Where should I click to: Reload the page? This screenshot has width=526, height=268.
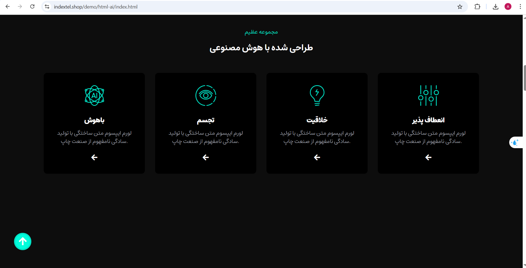32,7
